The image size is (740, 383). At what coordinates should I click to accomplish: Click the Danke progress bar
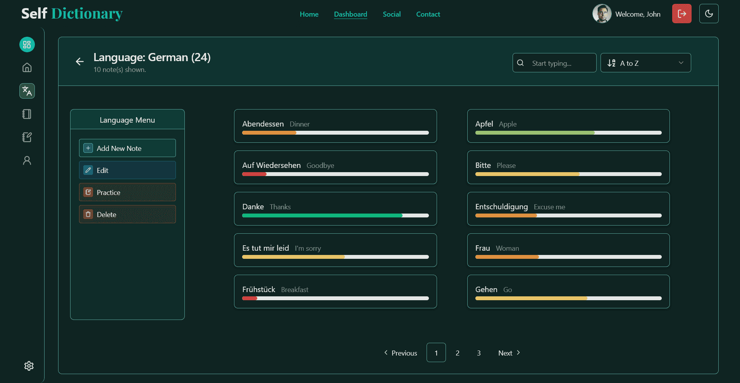coord(335,215)
